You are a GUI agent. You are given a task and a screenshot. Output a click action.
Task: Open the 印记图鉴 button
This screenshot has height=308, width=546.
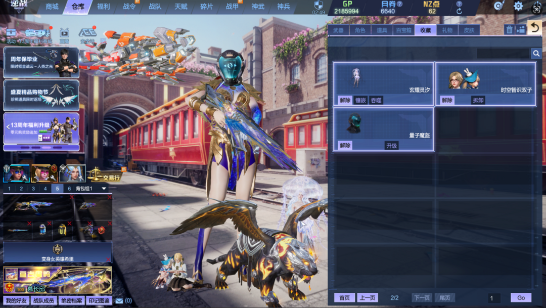tap(99, 301)
